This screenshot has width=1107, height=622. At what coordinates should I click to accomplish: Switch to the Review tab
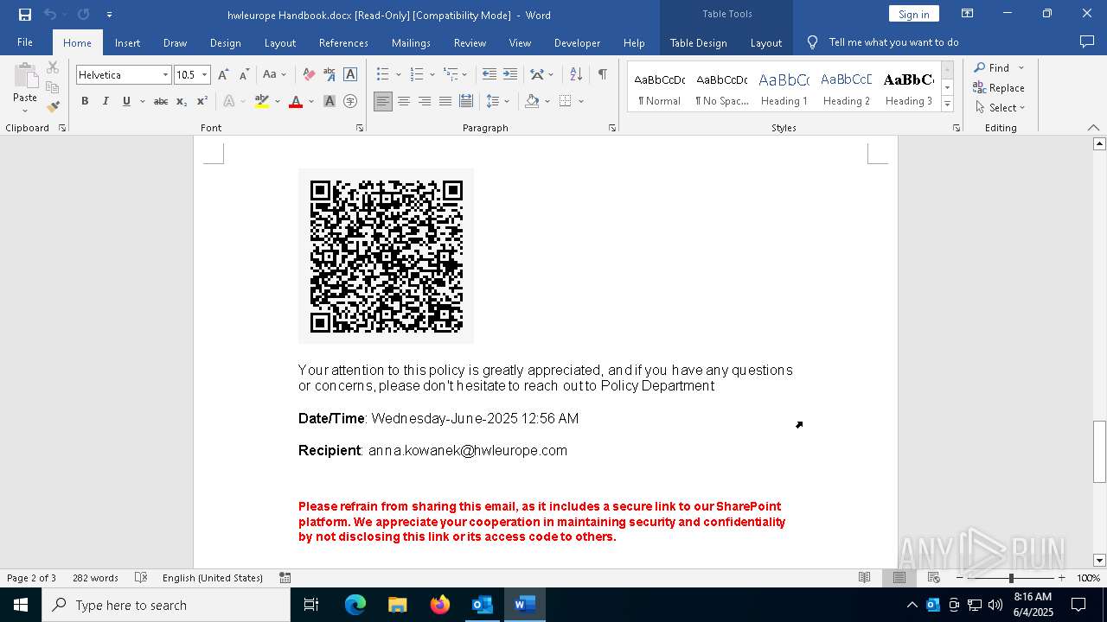470,42
